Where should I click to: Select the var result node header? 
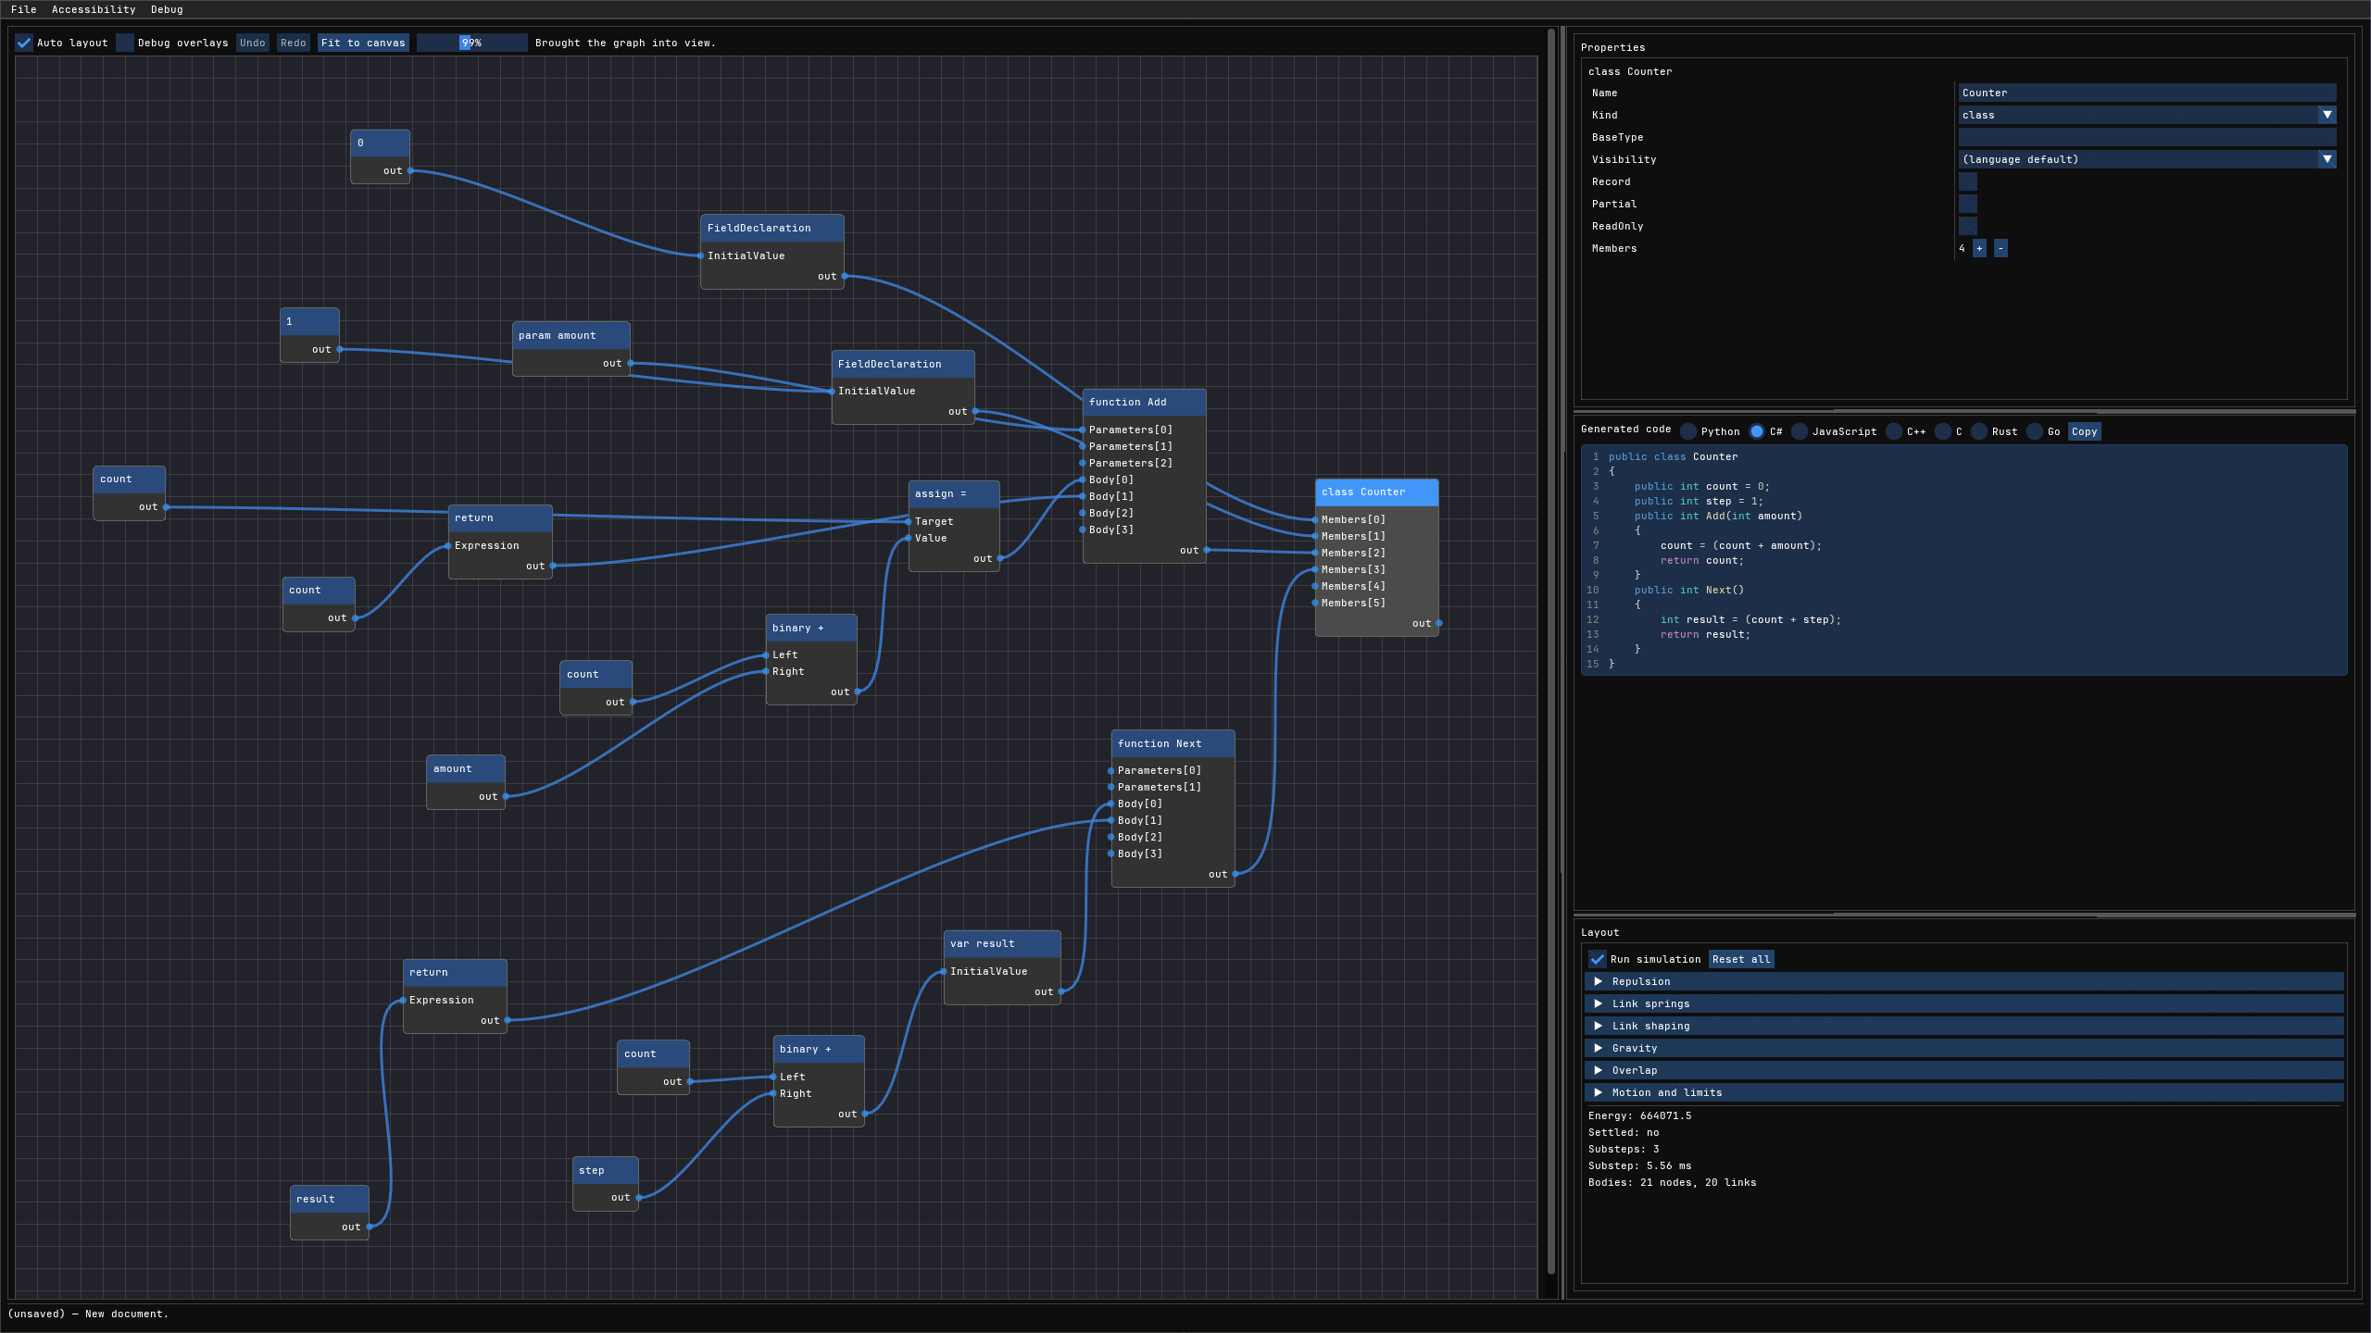click(1002, 944)
